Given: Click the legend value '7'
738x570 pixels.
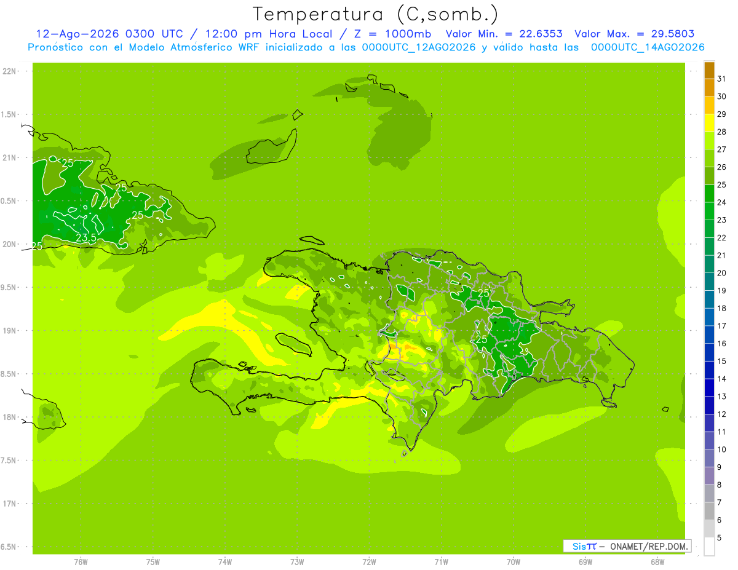Looking at the screenshot, I should pyautogui.click(x=720, y=502).
